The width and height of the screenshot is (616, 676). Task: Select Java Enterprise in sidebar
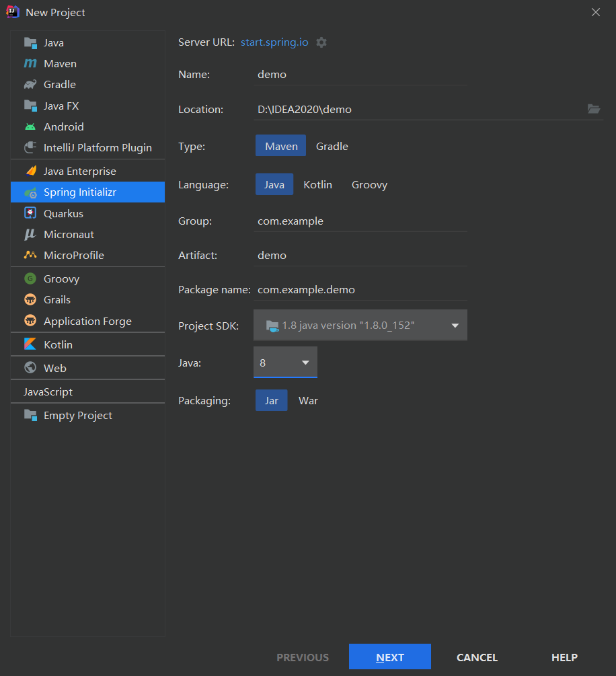[x=87, y=171]
